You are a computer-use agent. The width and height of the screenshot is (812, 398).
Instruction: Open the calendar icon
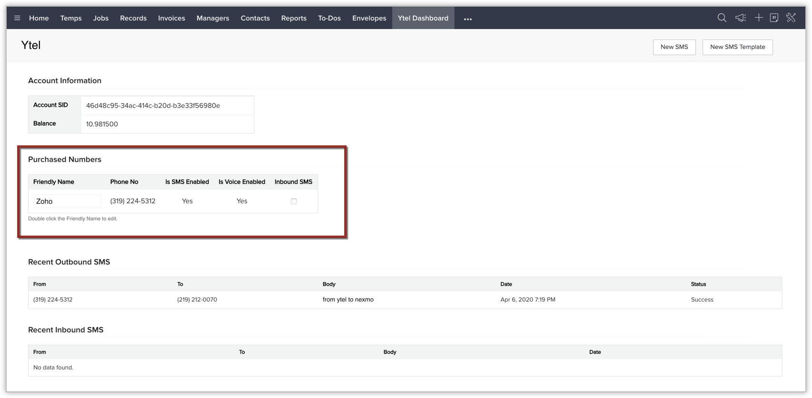pyautogui.click(x=774, y=18)
